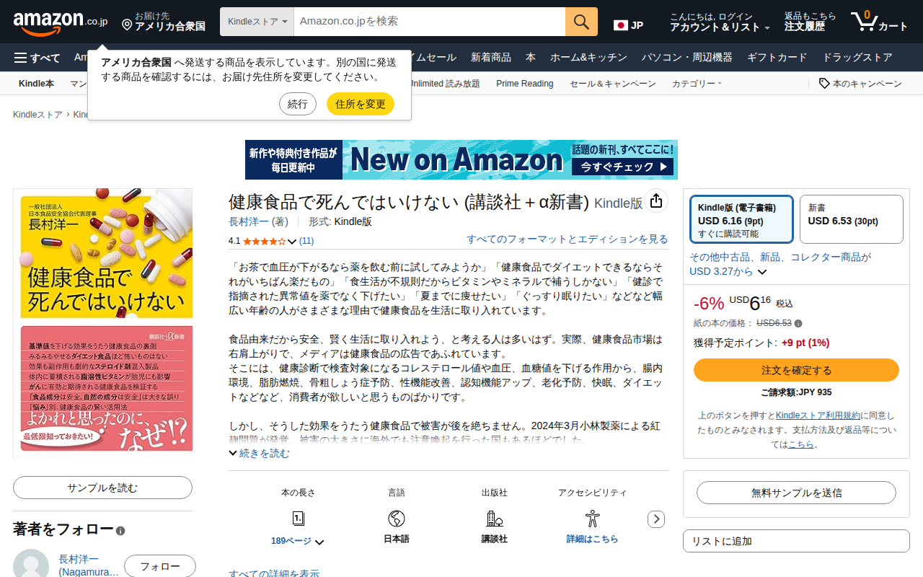Click the right arrow in book details carousel

click(x=656, y=519)
